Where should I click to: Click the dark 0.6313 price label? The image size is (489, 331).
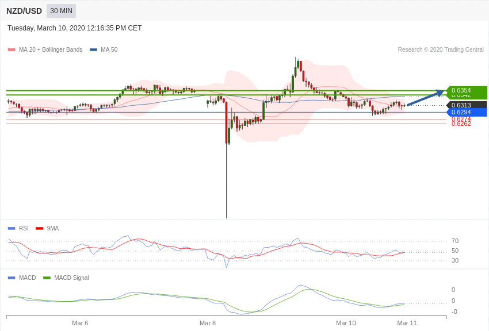[x=466, y=105]
